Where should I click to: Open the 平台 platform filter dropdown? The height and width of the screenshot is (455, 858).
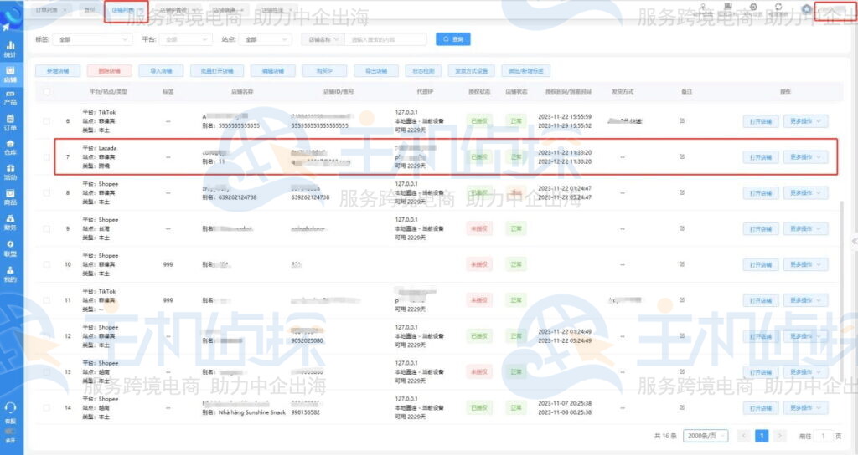point(185,39)
